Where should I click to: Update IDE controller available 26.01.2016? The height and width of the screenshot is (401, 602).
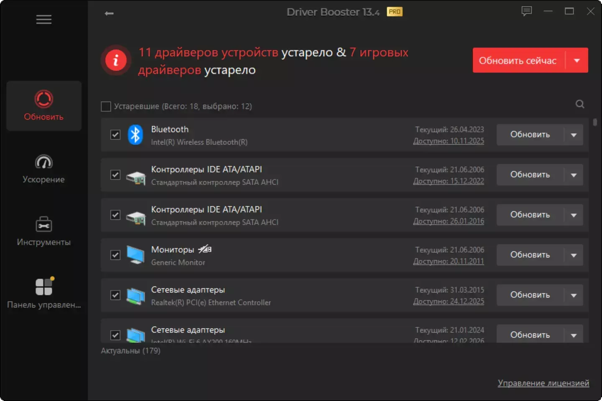pyautogui.click(x=530, y=215)
